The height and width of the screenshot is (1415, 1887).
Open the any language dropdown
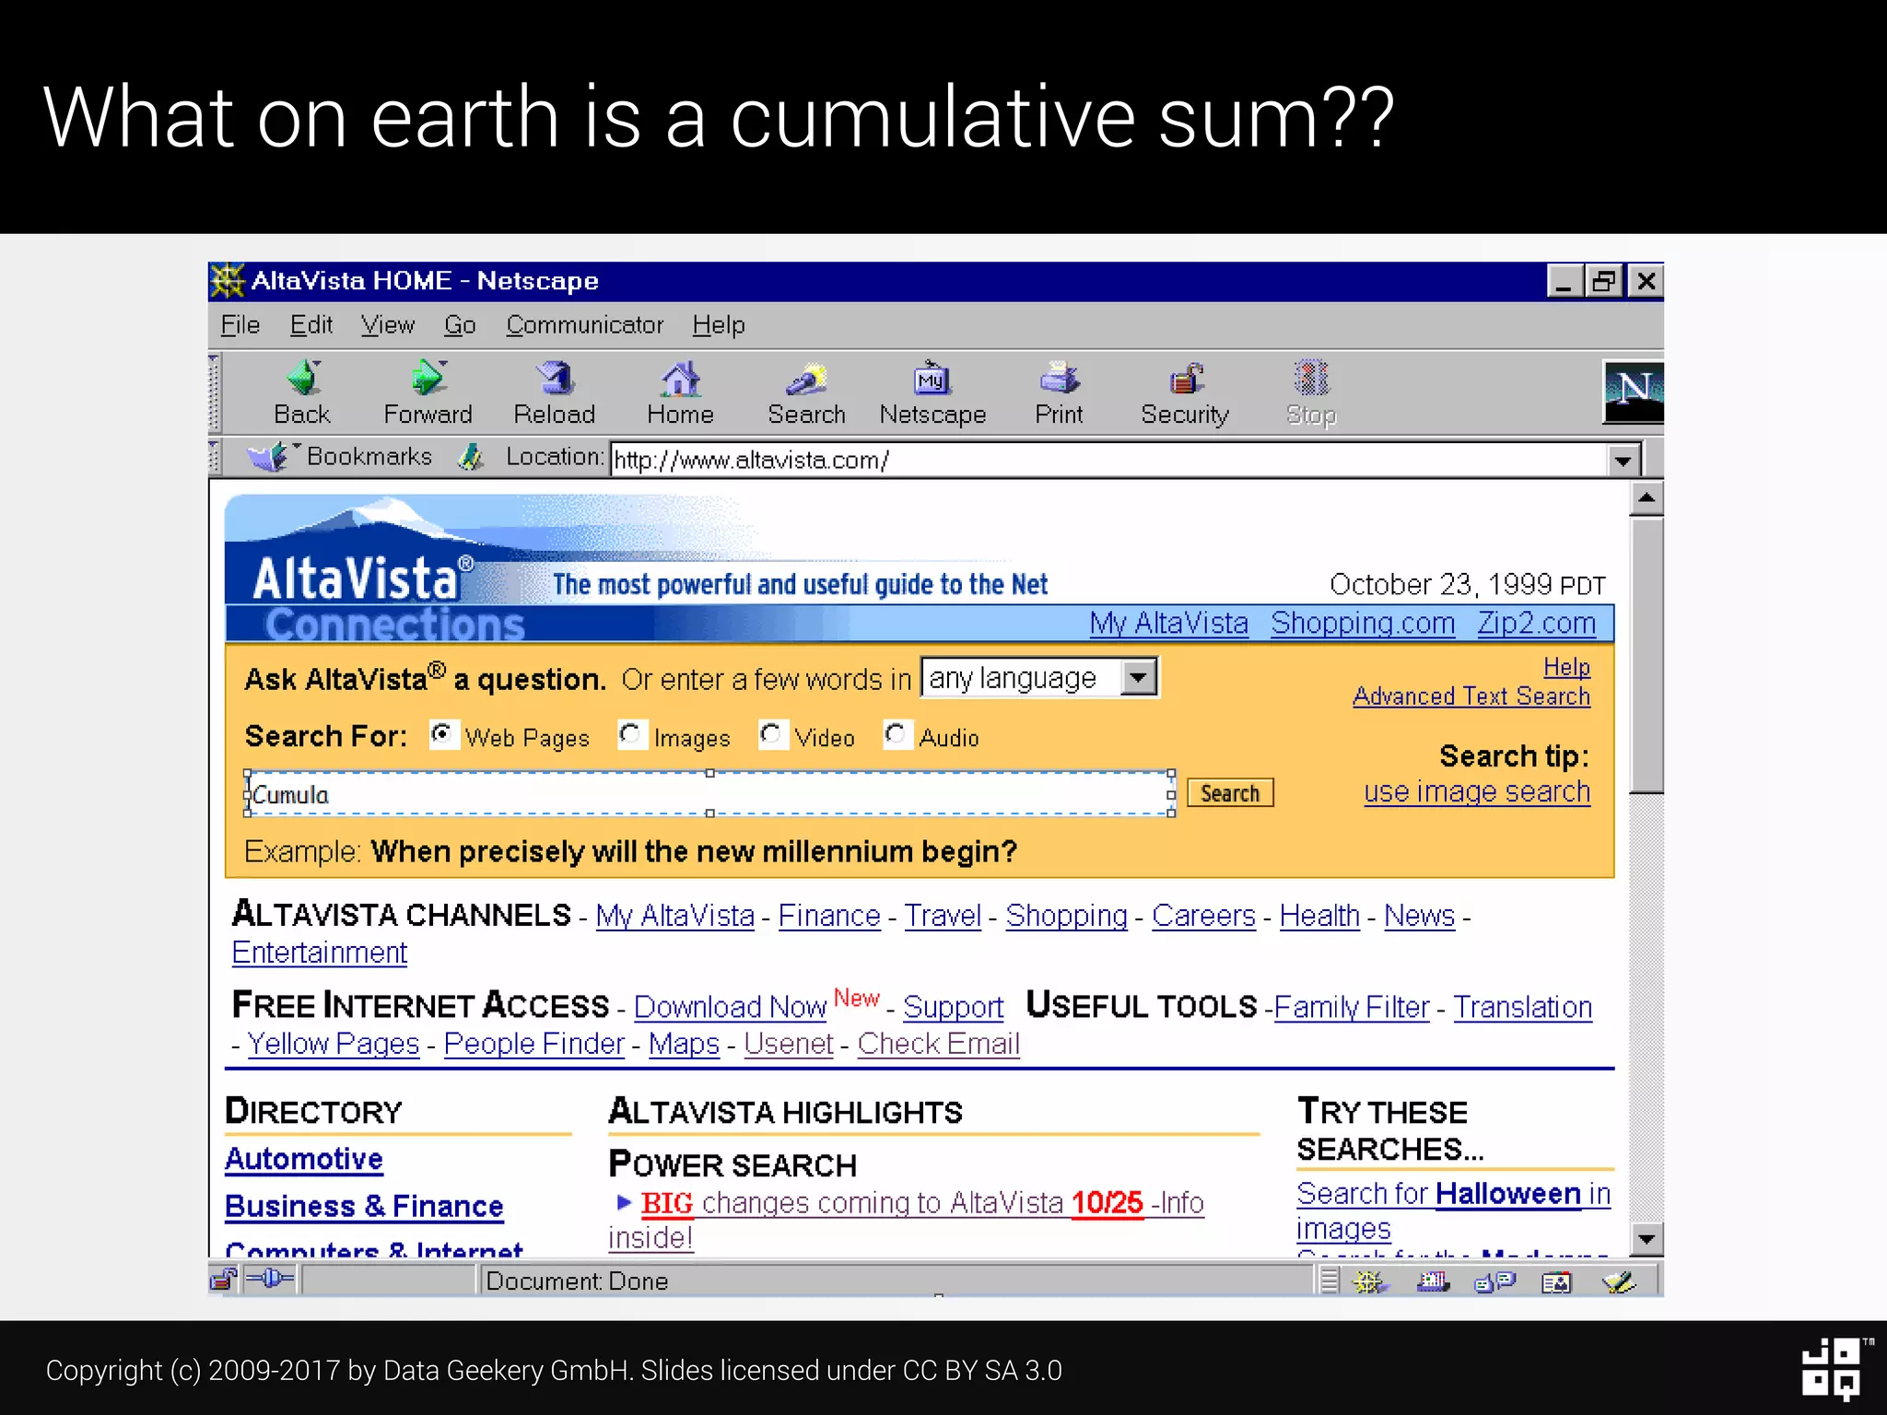tap(1039, 678)
